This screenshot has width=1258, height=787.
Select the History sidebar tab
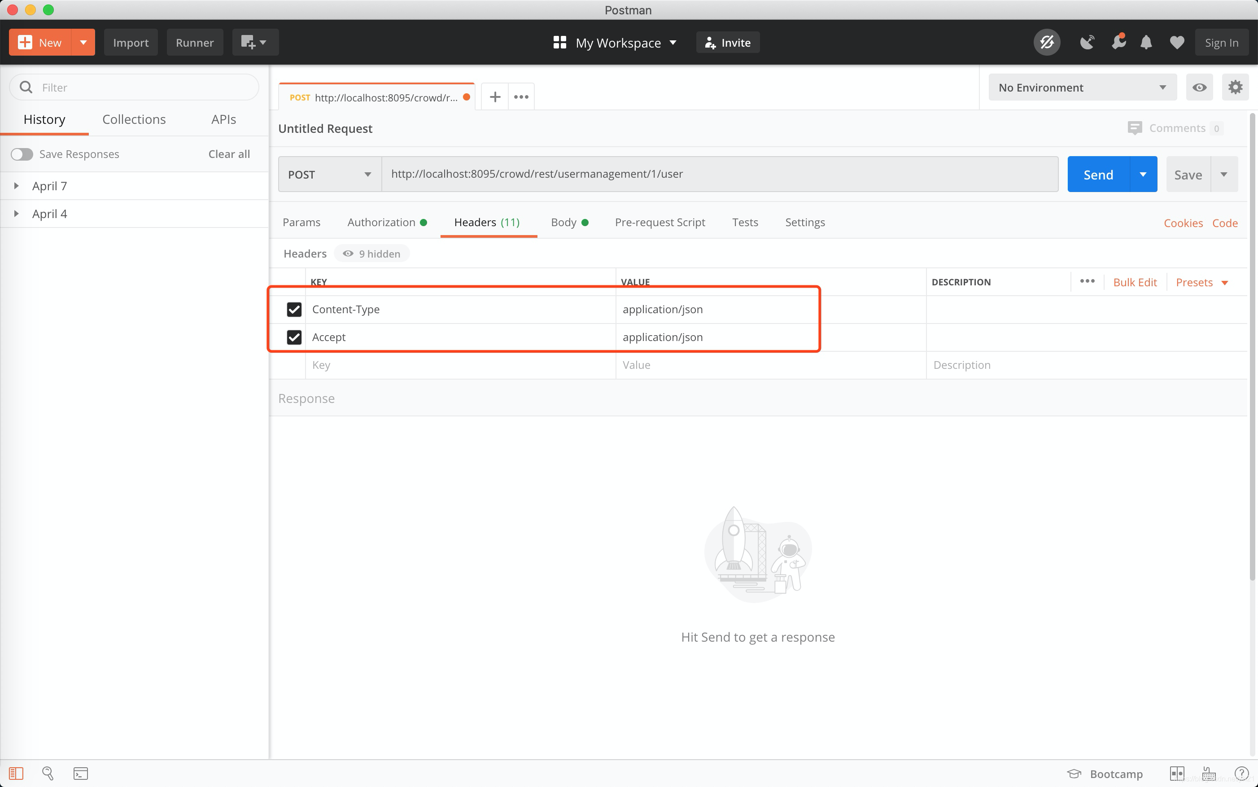[x=44, y=119]
